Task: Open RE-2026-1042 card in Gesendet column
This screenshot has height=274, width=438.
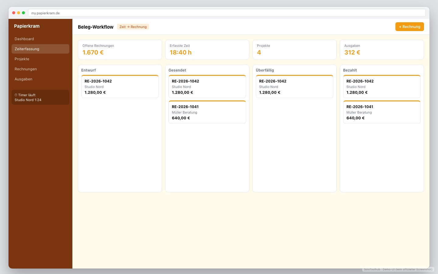Action: coord(207,86)
